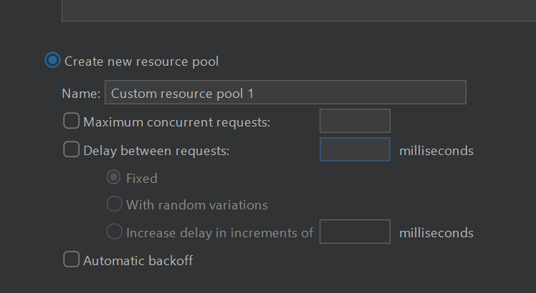Image resolution: width=536 pixels, height=293 pixels.
Task: Click the Increase delay in increments of label
Action: pos(219,233)
